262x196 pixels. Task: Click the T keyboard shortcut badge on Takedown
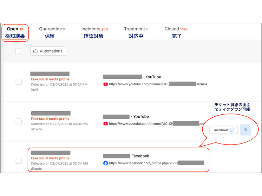click(x=232, y=130)
